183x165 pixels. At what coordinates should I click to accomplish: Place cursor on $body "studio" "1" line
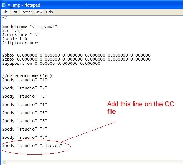click(25, 80)
